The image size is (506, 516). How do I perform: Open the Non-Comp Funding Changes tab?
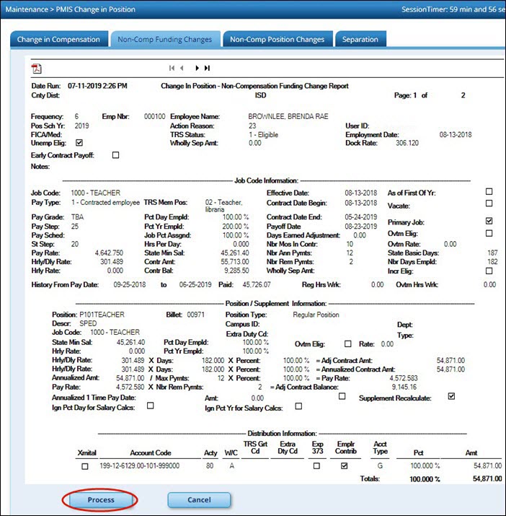[164, 40]
